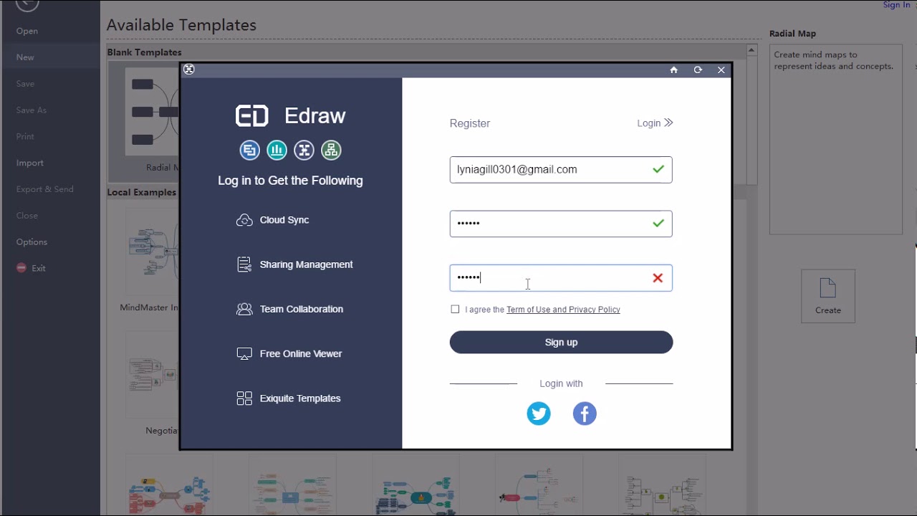The image size is (917, 516).
Task: Log in with Facebook icon
Action: pyautogui.click(x=585, y=414)
